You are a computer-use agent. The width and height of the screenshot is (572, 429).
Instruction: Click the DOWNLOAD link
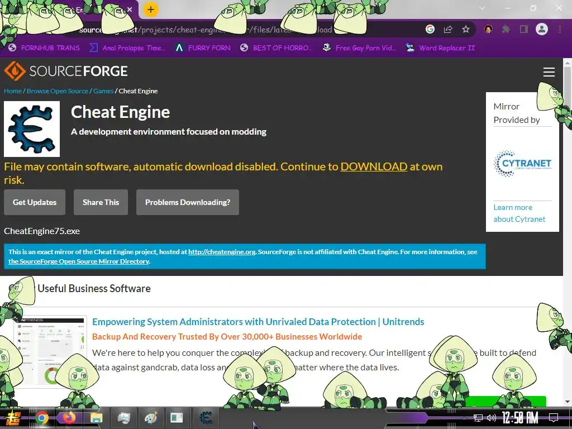(374, 166)
